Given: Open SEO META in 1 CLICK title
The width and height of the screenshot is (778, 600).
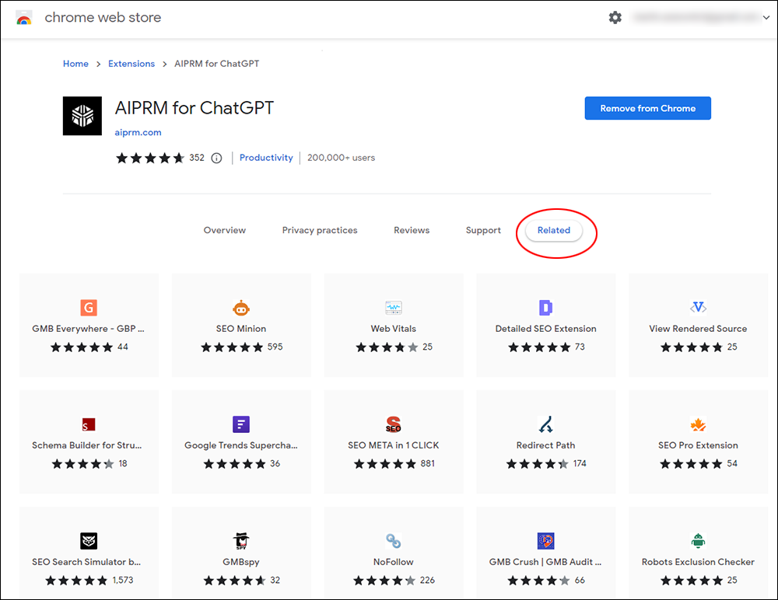Looking at the screenshot, I should 394,445.
